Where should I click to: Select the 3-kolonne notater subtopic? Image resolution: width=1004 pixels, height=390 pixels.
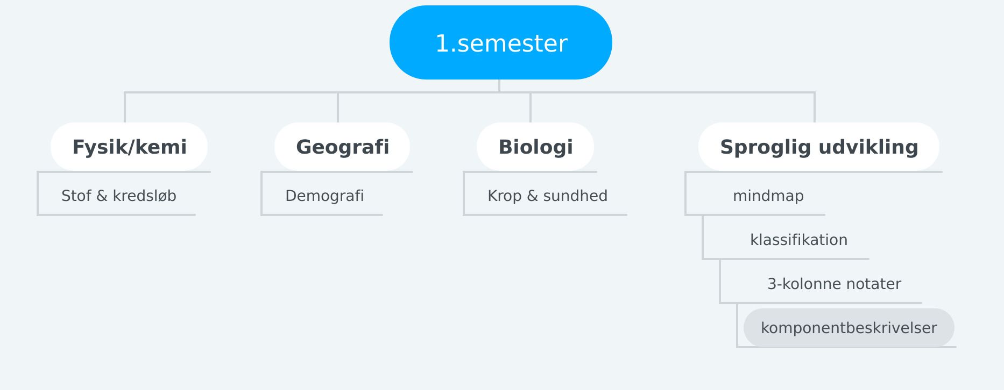(834, 284)
